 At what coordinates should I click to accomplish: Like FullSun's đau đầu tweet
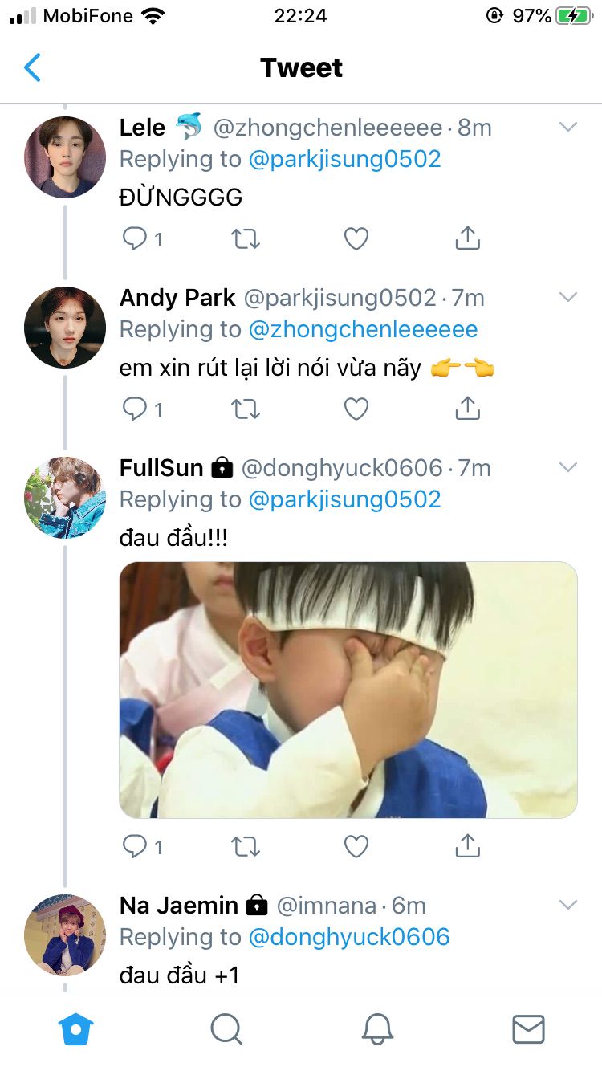(x=356, y=846)
